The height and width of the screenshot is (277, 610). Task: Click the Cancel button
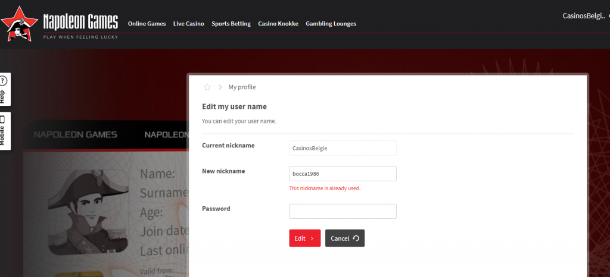345,238
